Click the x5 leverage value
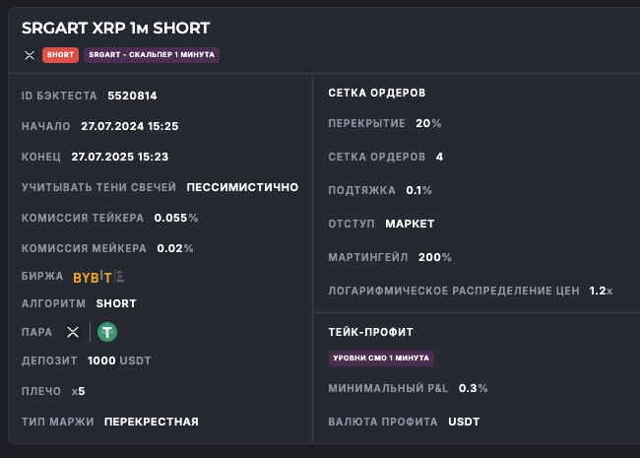Screen dimensions: 640x458 point(79,391)
